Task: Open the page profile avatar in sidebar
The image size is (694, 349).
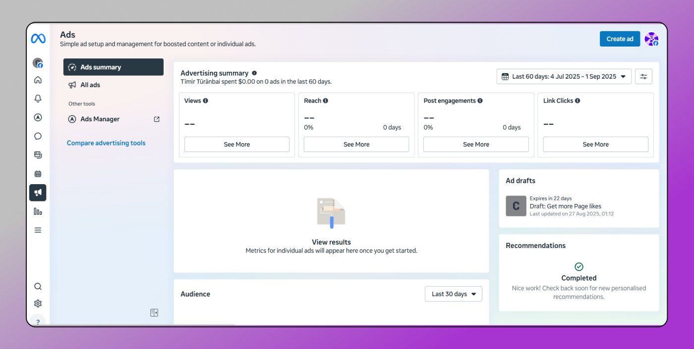Action: tap(38, 63)
